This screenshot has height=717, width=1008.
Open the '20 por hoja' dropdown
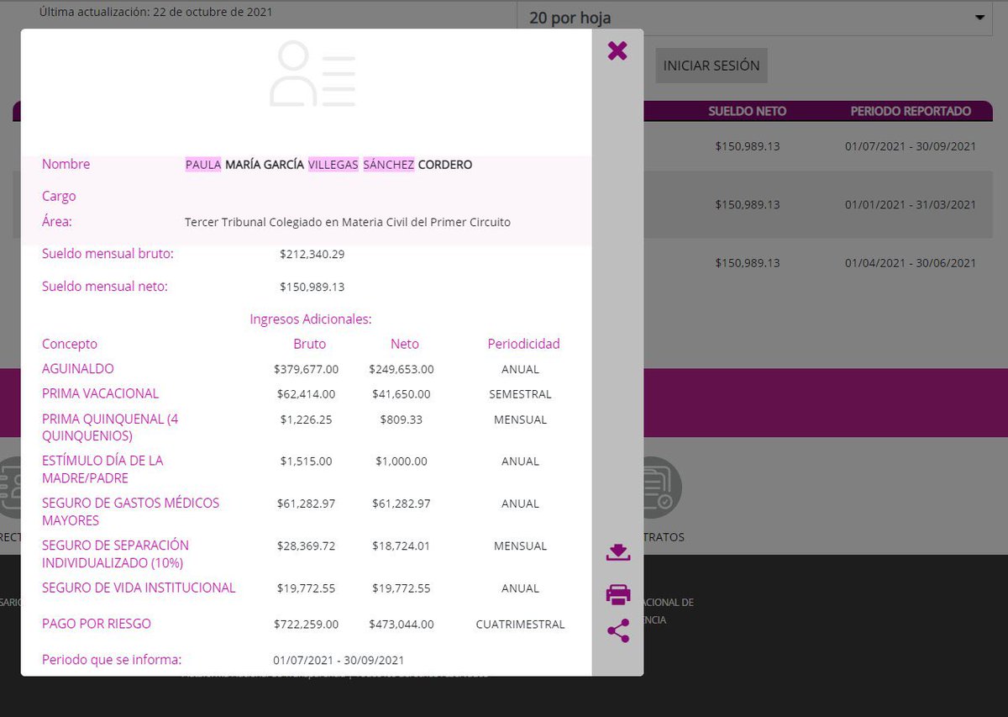754,18
